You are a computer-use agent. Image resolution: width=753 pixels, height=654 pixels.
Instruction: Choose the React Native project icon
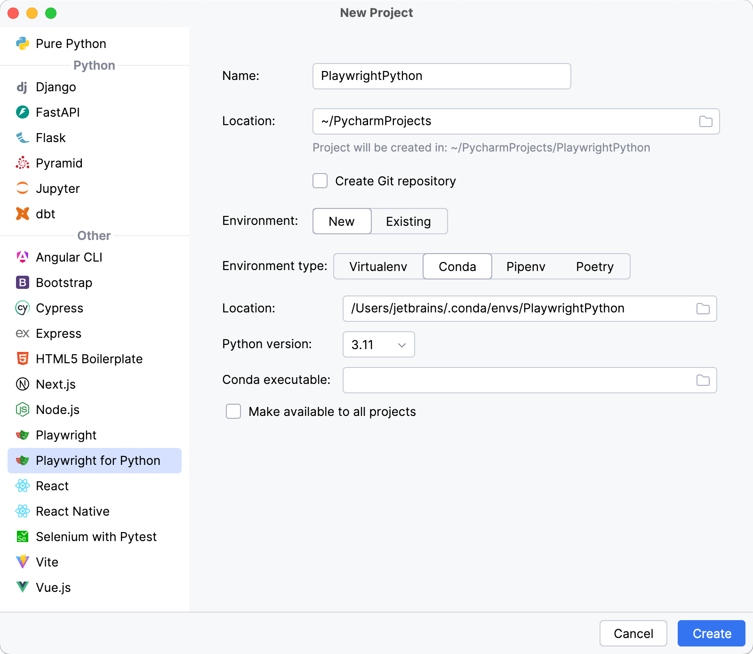click(x=23, y=511)
